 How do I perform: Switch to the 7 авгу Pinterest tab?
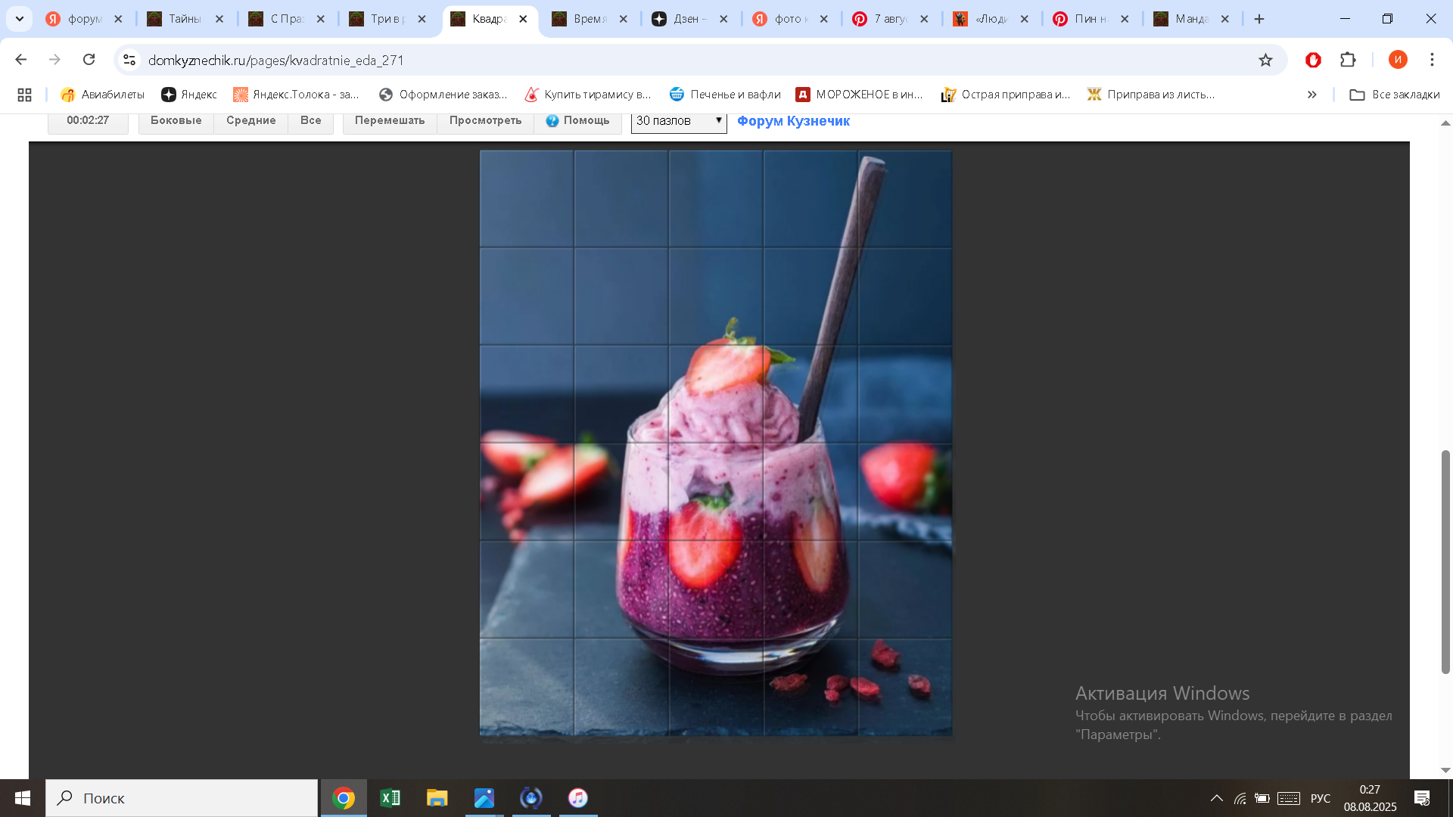click(x=881, y=19)
